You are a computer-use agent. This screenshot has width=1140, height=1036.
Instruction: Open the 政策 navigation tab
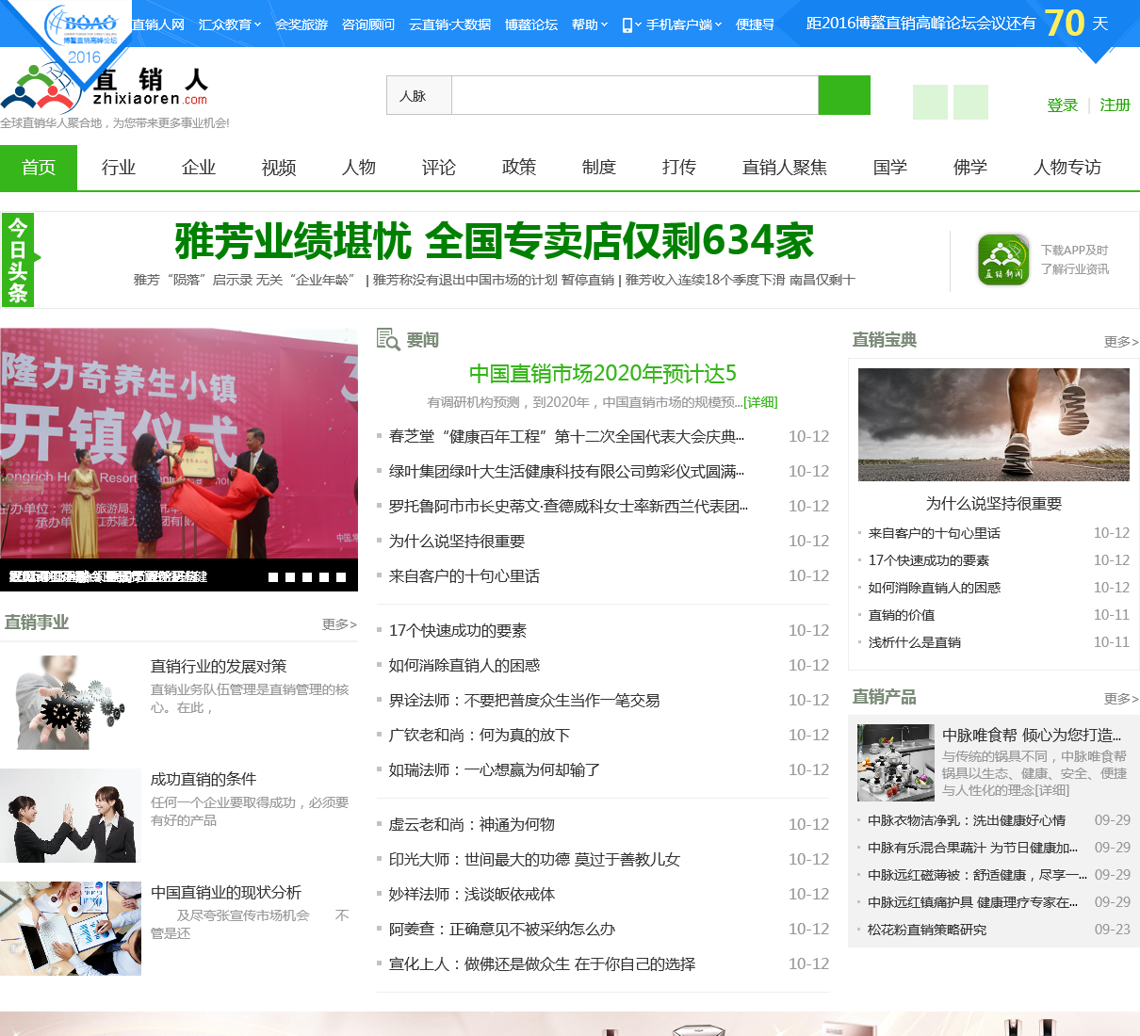pos(519,168)
